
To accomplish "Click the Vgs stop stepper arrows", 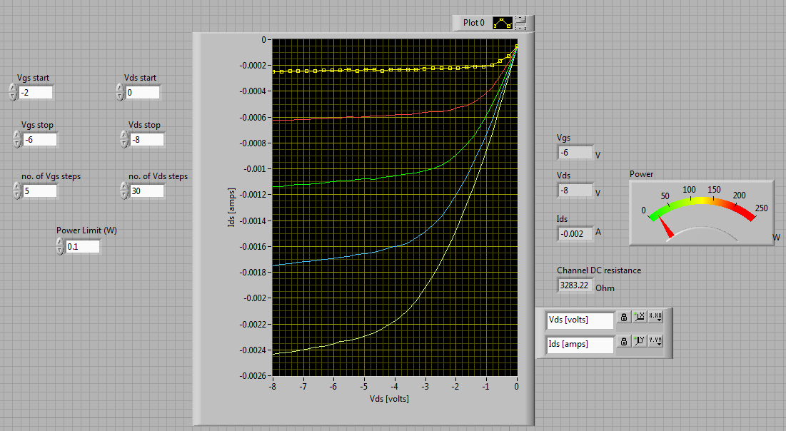I will (17, 140).
